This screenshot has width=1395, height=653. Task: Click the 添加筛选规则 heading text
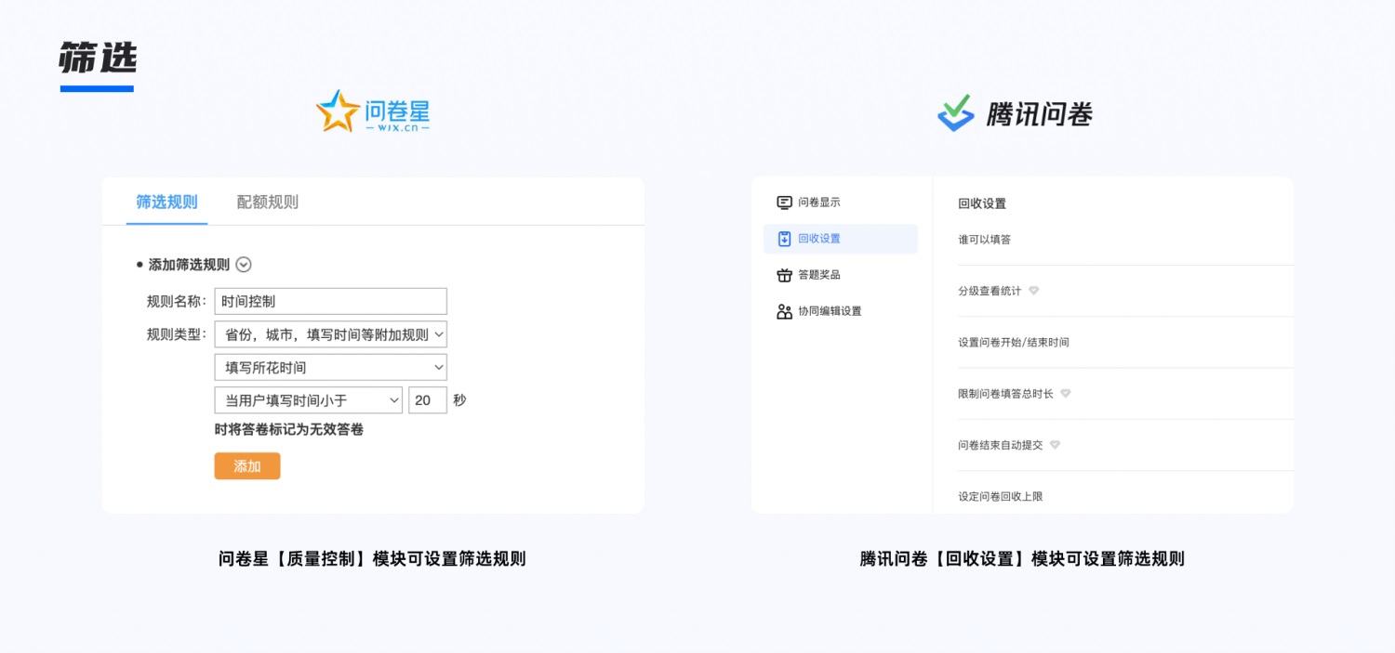pyautogui.click(x=189, y=265)
